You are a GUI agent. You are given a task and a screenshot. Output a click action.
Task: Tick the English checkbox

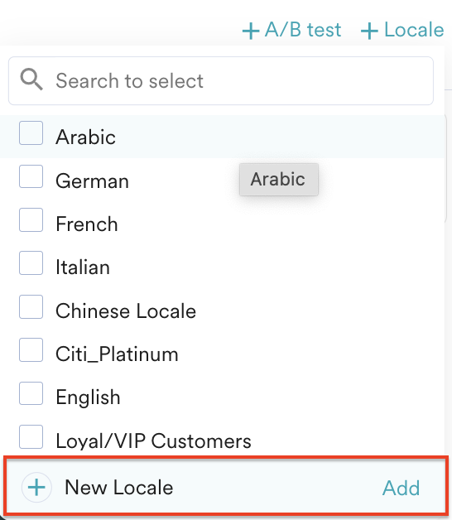tap(31, 393)
